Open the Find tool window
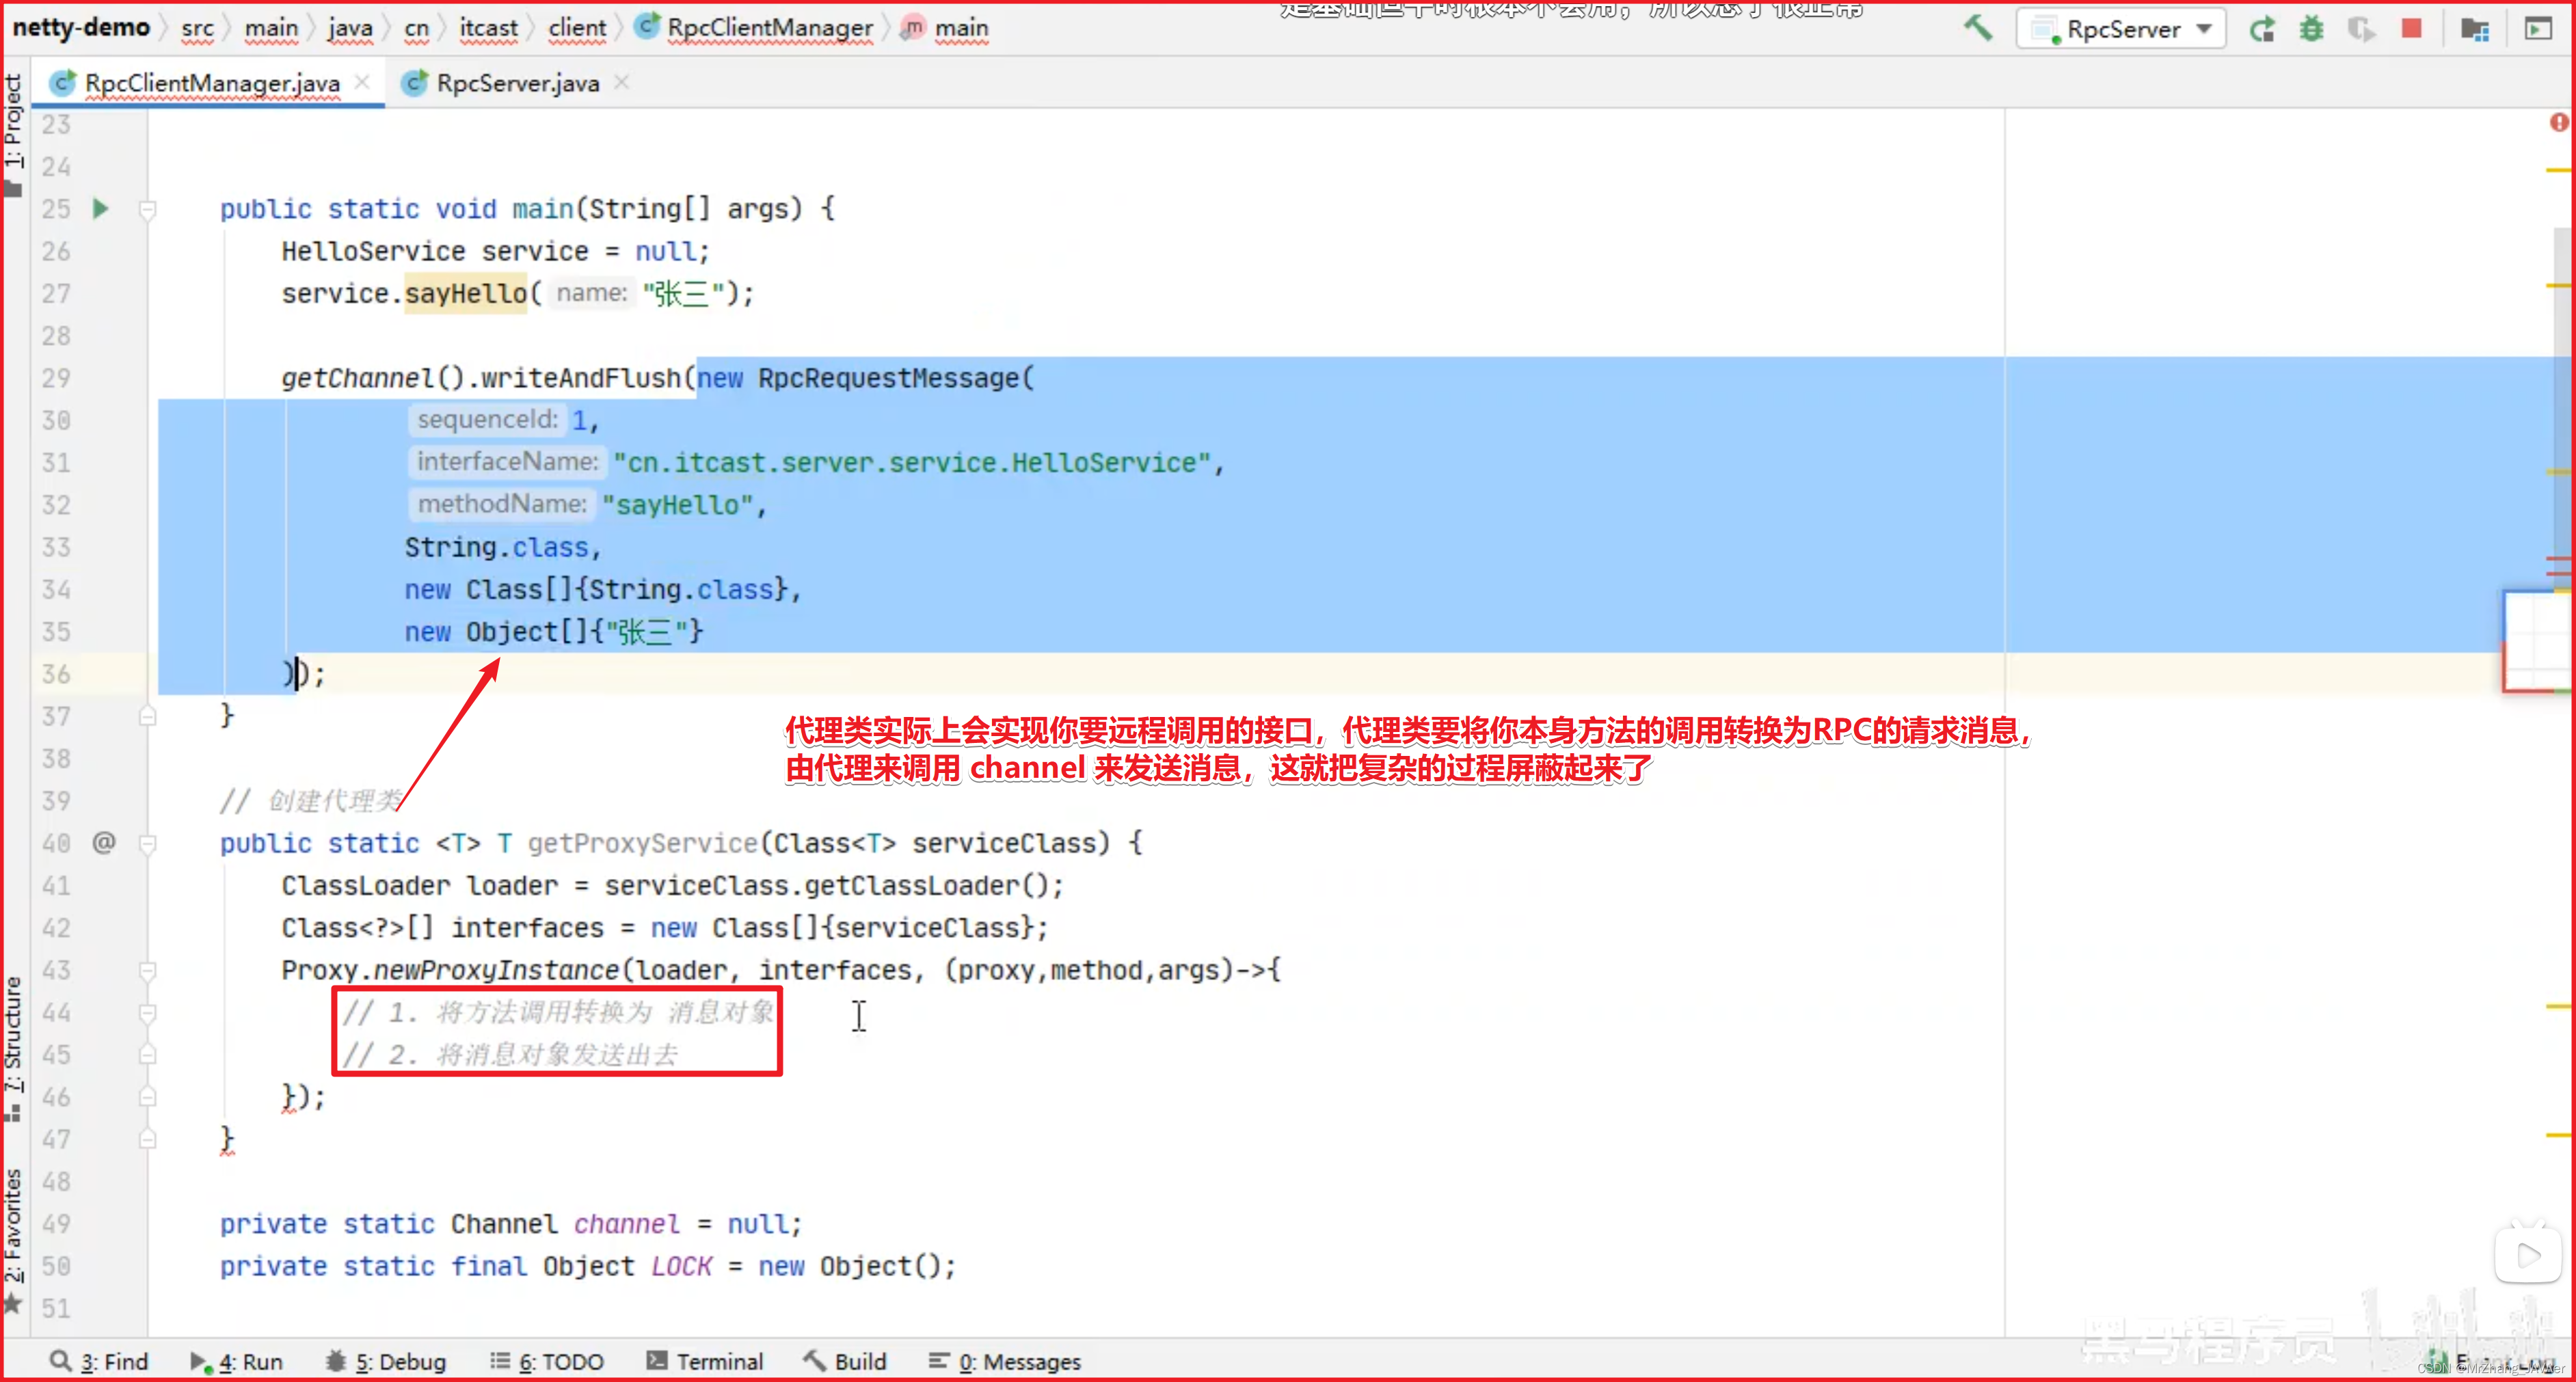This screenshot has height=1382, width=2576. click(x=99, y=1361)
